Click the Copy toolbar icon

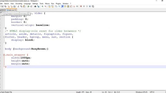[21, 6]
